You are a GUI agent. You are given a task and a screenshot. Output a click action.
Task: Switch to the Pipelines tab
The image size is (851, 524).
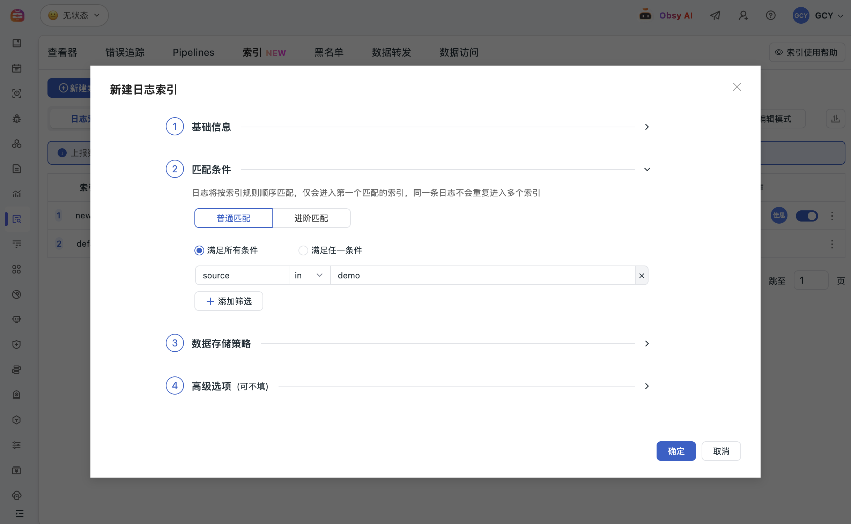tap(193, 52)
